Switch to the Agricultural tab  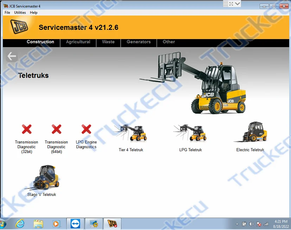coord(78,41)
